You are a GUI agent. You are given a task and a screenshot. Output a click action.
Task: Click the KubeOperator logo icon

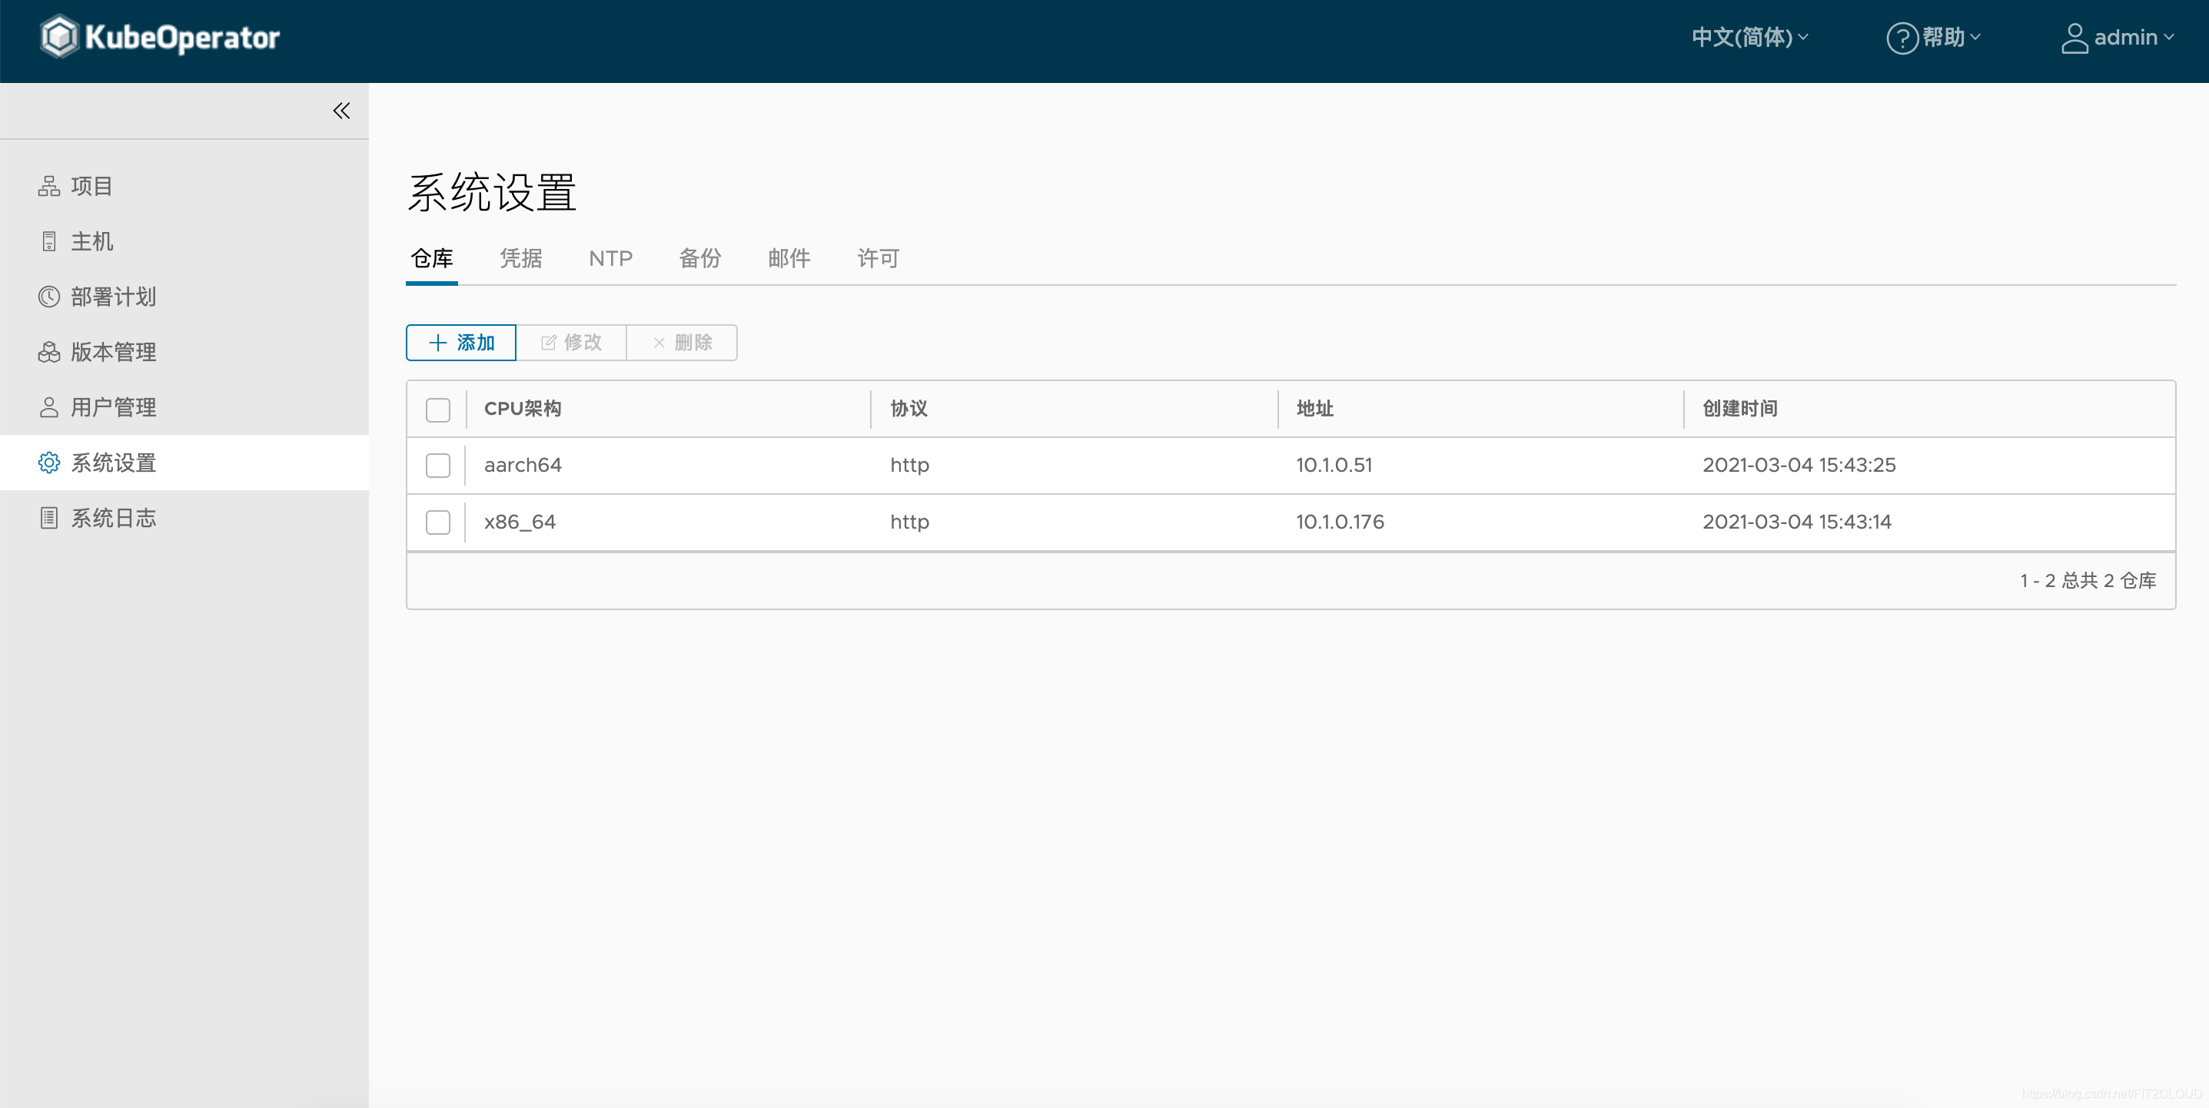[x=60, y=38]
